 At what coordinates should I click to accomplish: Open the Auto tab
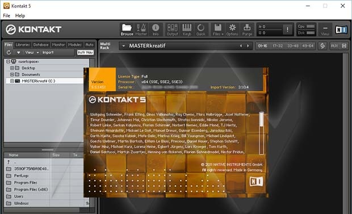[x=89, y=45]
